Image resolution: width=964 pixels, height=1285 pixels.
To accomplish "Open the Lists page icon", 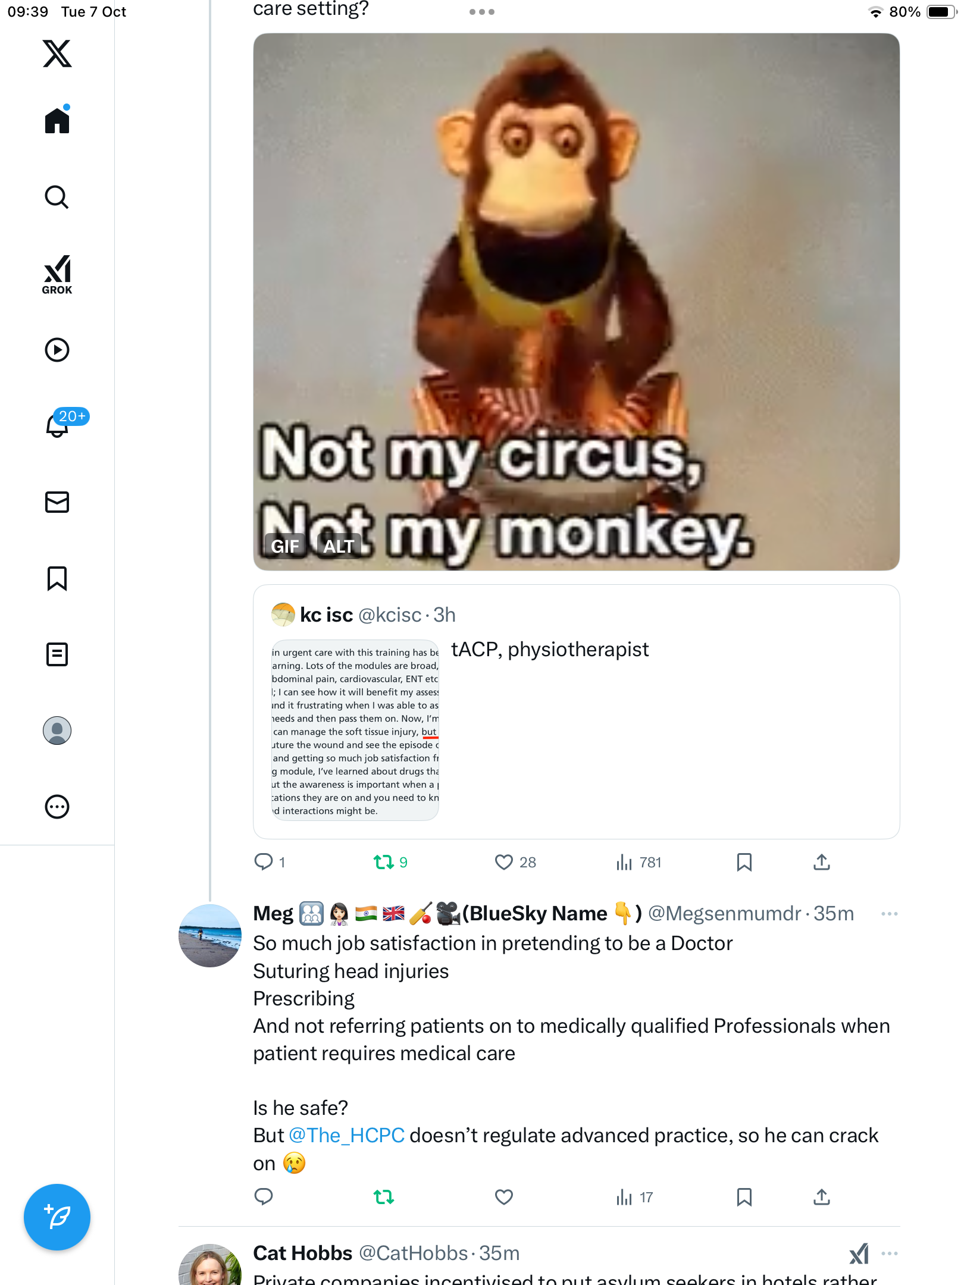I will coord(57,654).
